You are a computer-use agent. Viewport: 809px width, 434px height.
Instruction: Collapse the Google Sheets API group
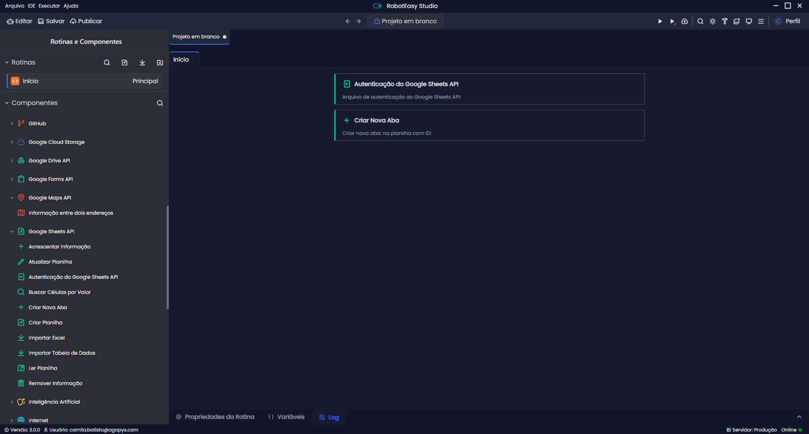click(12, 232)
